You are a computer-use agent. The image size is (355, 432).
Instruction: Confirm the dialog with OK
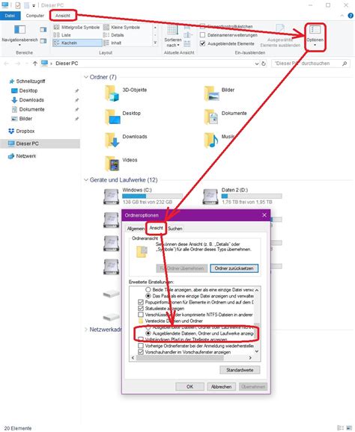(189, 387)
